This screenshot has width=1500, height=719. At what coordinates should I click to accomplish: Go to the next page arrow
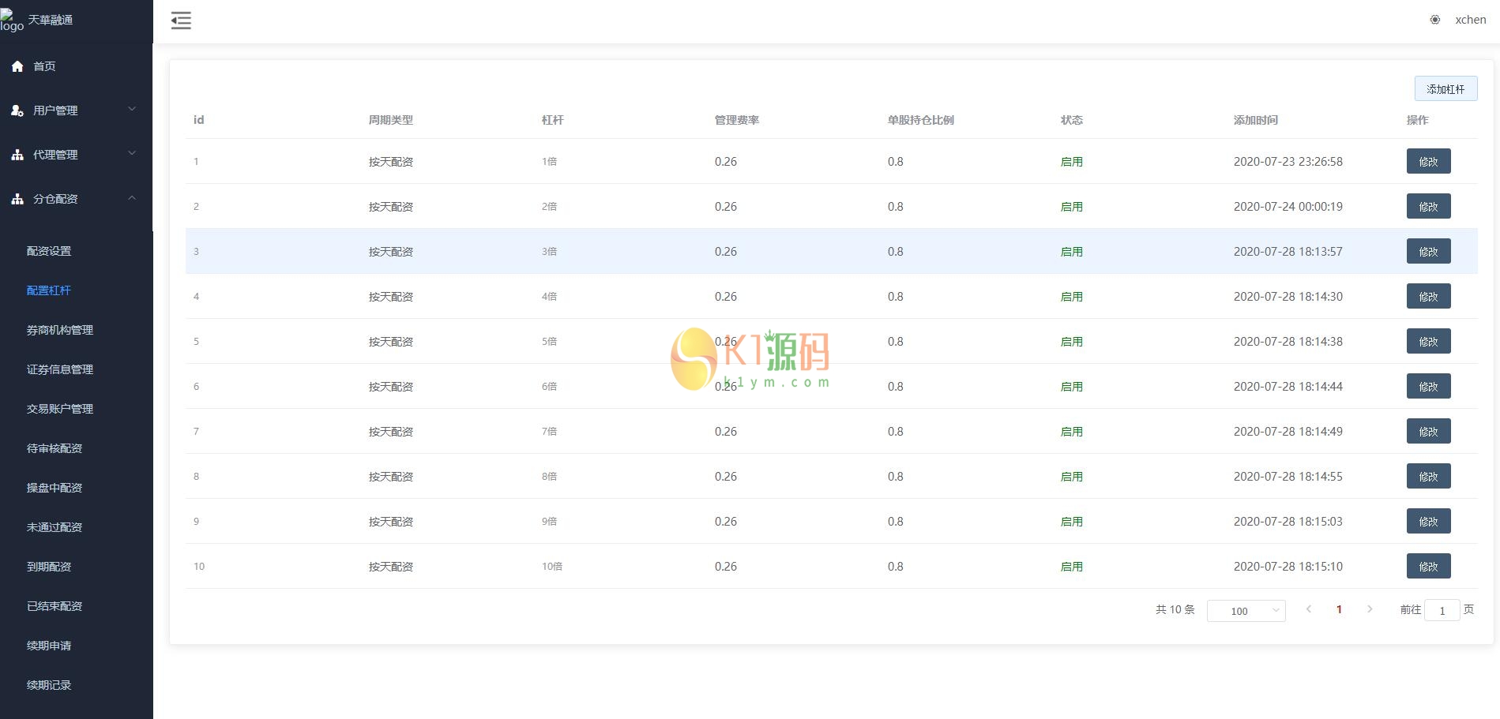tap(1370, 609)
